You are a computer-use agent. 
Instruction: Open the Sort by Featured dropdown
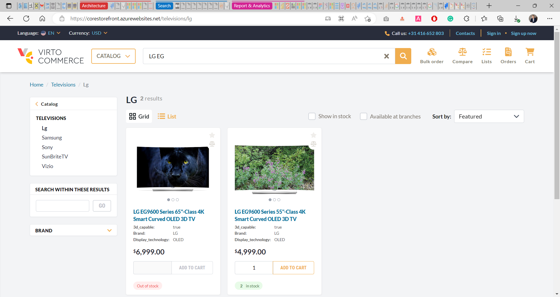click(x=489, y=116)
